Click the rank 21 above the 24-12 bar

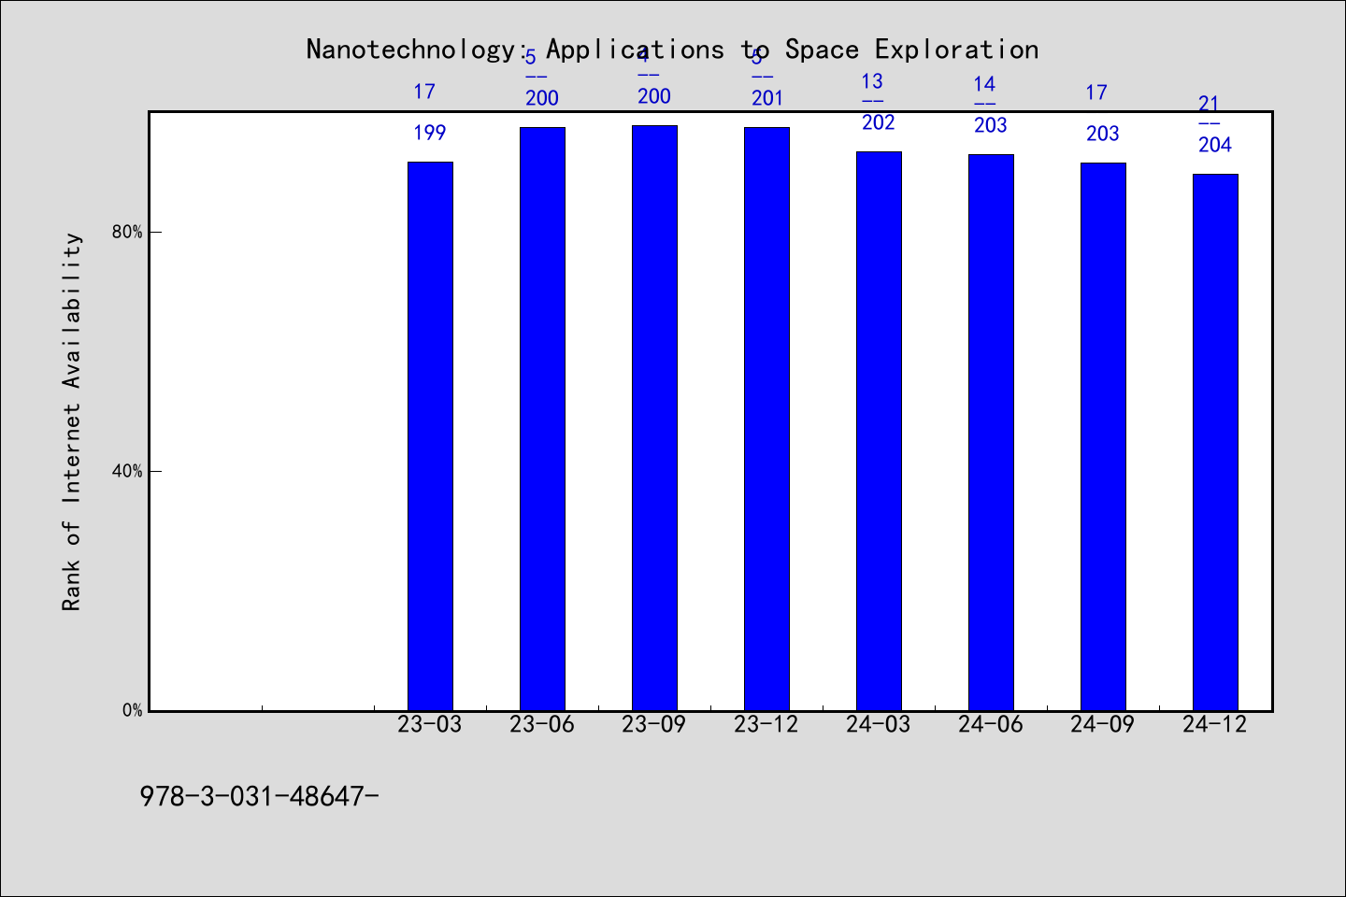point(1209,104)
